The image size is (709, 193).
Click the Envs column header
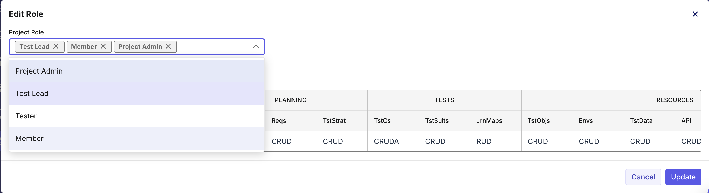(x=586, y=120)
